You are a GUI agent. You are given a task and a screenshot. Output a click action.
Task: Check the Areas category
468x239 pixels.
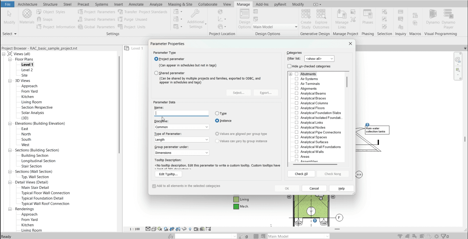pyautogui.click(x=296, y=156)
